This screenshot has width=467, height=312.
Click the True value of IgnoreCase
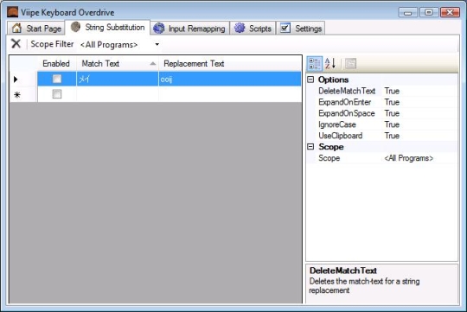coord(392,124)
